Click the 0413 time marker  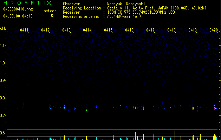(x=66, y=30)
